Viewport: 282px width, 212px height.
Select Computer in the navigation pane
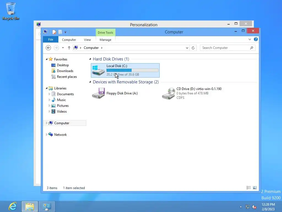click(62, 123)
